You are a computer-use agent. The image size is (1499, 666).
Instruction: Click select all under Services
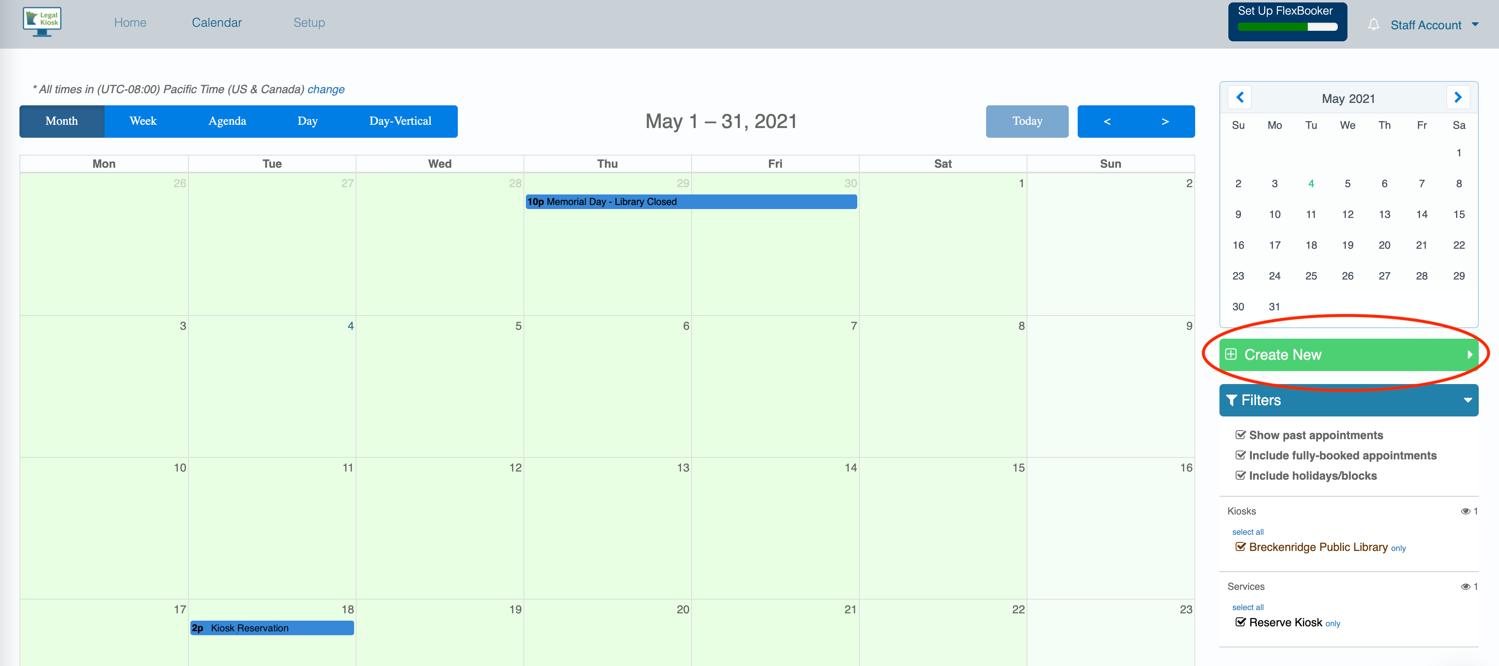click(1248, 607)
